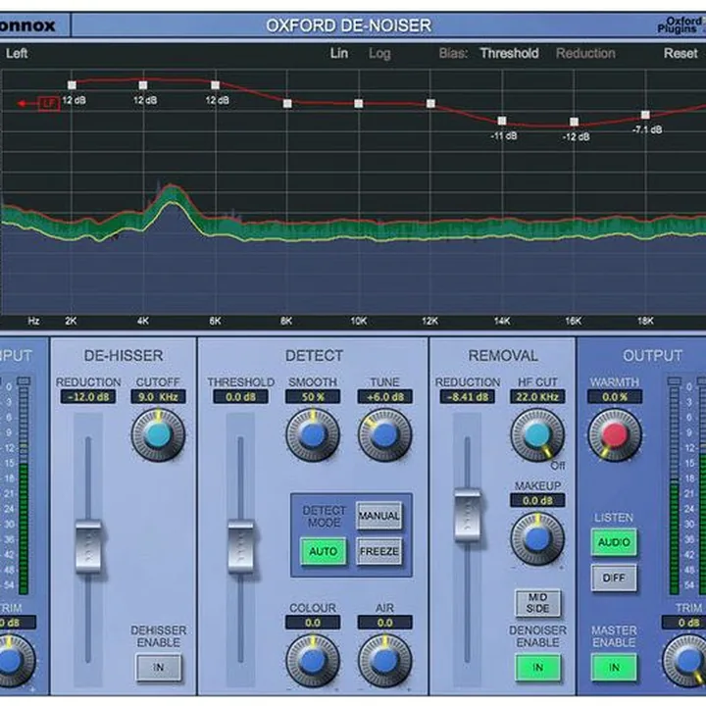Adjust the De-Hisser CUTOFF knob

click(158, 435)
